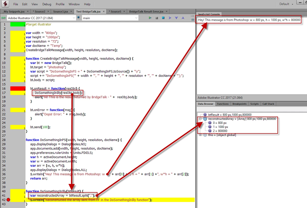
Task: Select the Data Browser tab
Action: (206, 104)
